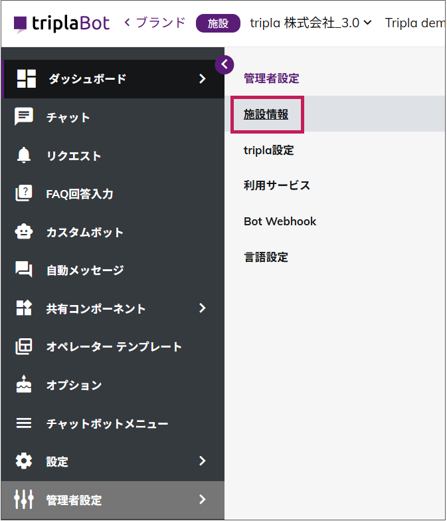Open the tripla 株式会社_3.0 facility dropdown
This screenshot has width=447, height=521.
click(x=311, y=23)
